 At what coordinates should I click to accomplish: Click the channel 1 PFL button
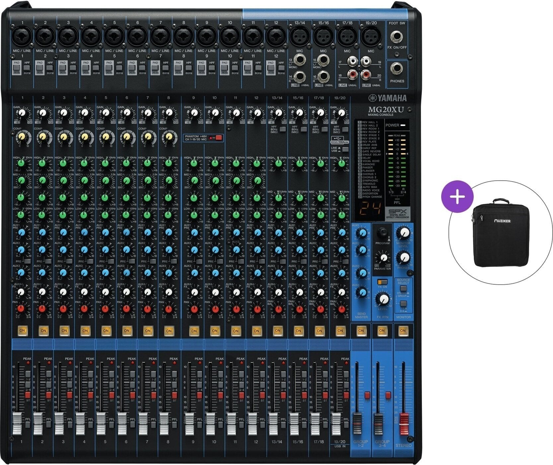click(28, 424)
